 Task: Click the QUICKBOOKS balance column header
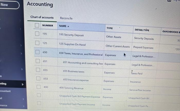(171, 32)
